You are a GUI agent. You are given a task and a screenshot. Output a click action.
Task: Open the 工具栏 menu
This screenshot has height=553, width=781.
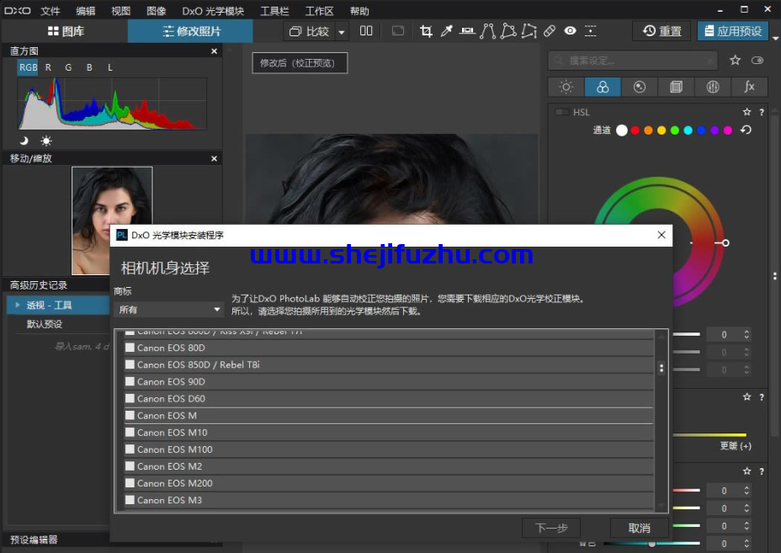tap(274, 11)
